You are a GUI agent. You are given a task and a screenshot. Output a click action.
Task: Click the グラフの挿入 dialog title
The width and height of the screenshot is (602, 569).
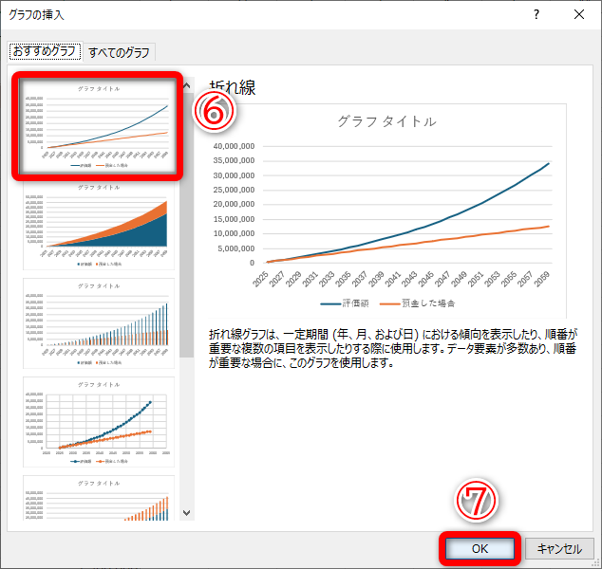(36, 15)
